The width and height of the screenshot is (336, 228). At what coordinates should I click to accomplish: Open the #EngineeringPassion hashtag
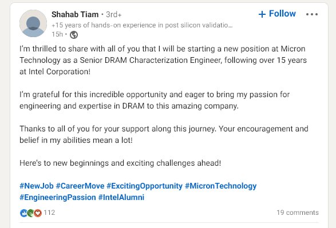point(58,197)
